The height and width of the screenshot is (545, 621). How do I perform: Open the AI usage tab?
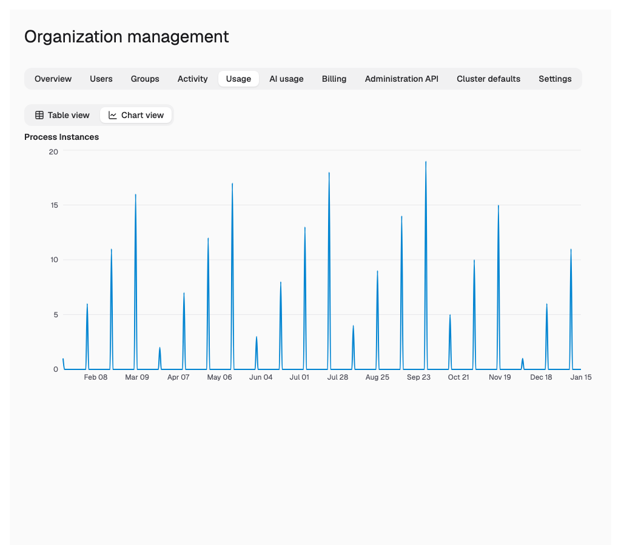(x=286, y=79)
